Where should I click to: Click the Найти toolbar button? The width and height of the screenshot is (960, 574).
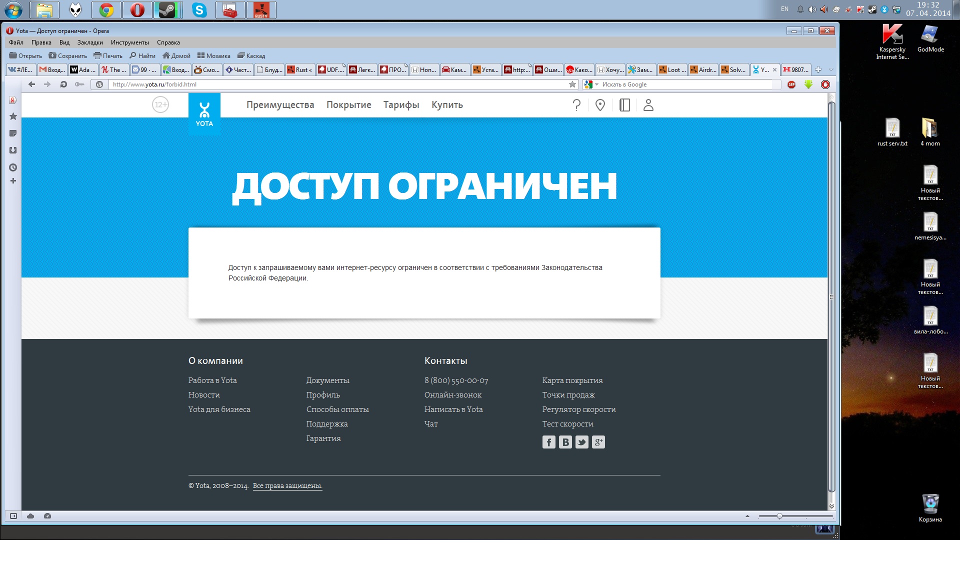(142, 55)
